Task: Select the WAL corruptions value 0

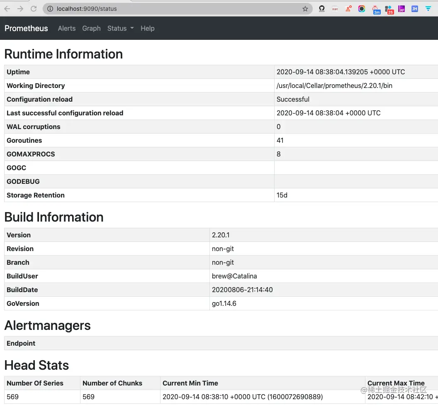Action: pyautogui.click(x=278, y=127)
